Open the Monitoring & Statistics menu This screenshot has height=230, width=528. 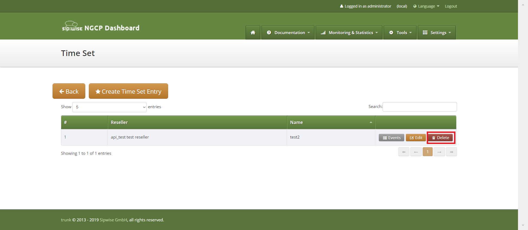click(x=349, y=32)
